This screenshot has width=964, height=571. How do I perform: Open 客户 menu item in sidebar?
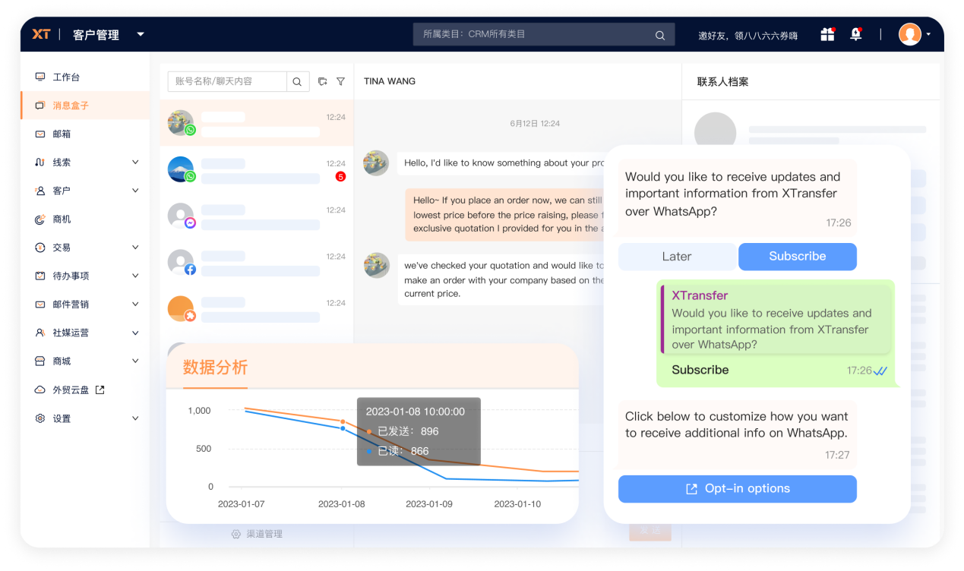pyautogui.click(x=62, y=191)
